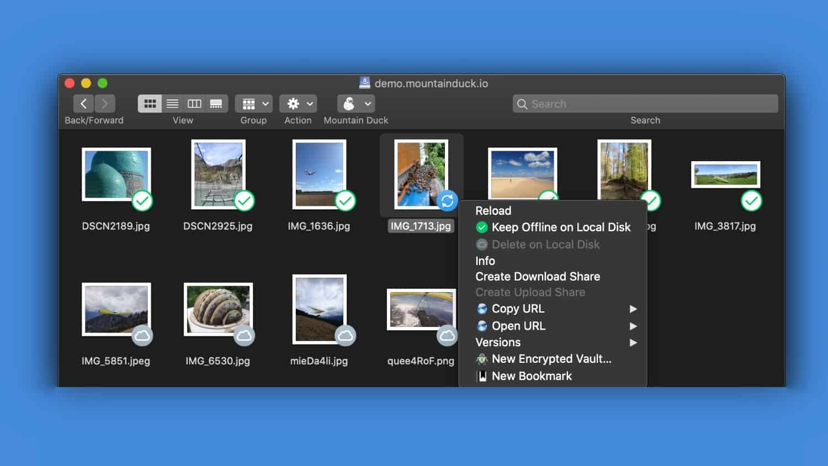Select Create Download Share menu item
The width and height of the screenshot is (828, 466).
[x=537, y=277]
